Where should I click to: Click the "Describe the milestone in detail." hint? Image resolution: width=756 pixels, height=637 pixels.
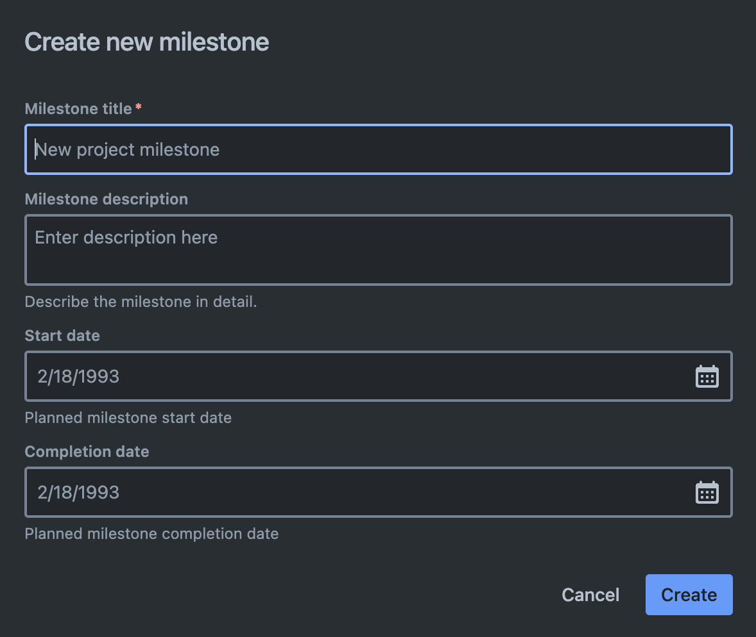141,302
